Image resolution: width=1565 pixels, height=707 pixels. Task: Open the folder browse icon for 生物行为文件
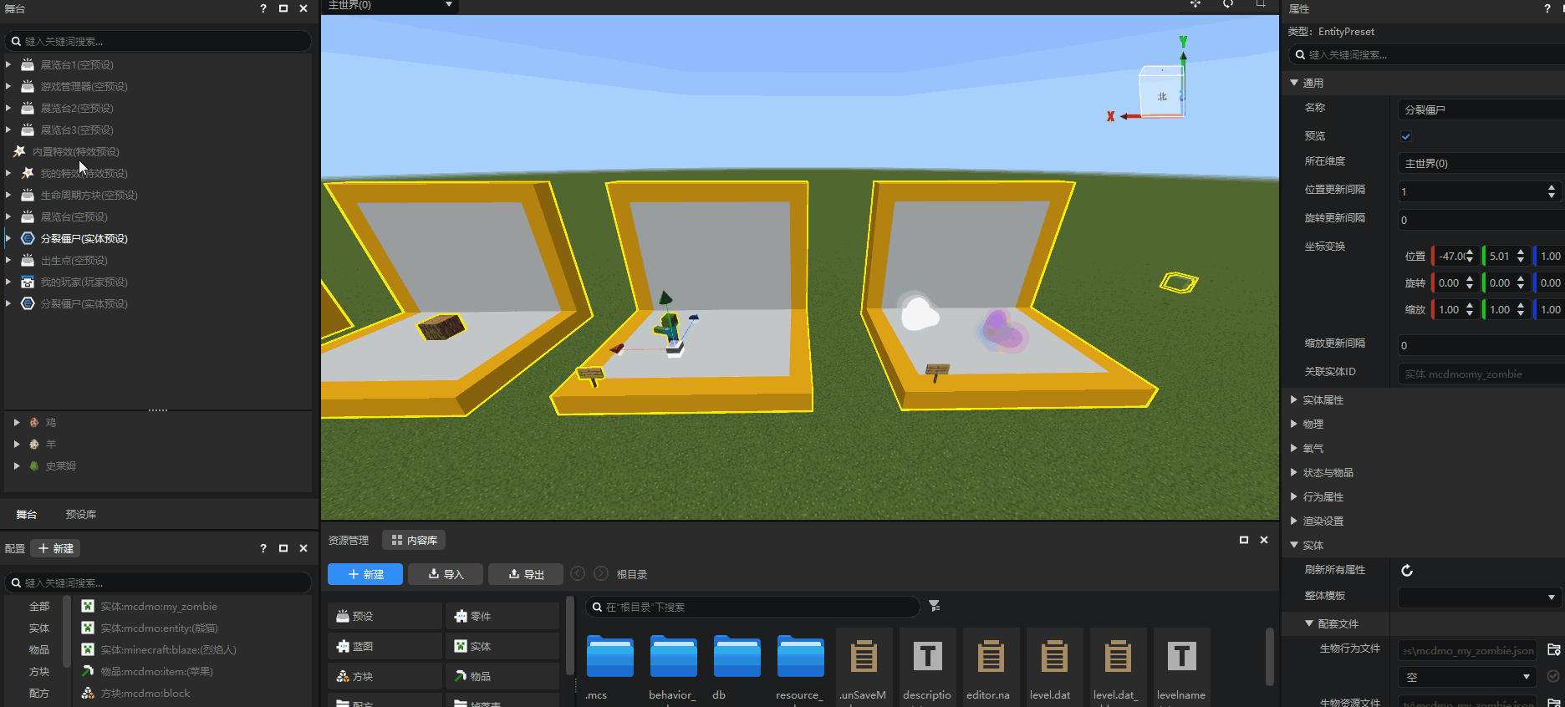pyautogui.click(x=1554, y=649)
